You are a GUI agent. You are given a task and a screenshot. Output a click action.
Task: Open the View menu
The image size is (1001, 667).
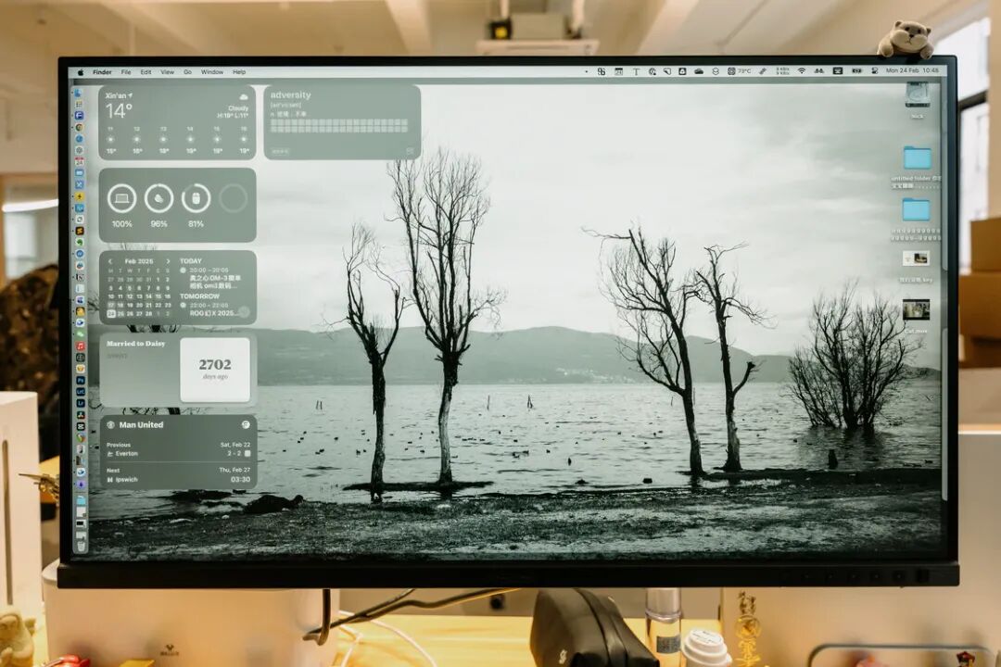(x=167, y=72)
